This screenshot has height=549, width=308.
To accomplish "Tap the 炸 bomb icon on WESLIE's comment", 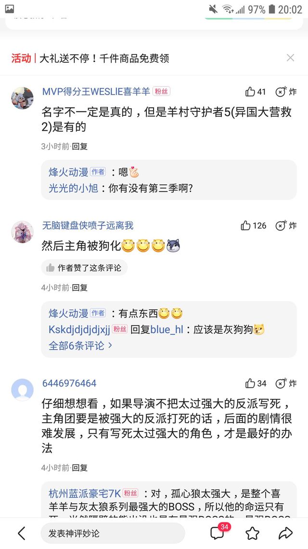I will click(286, 92).
